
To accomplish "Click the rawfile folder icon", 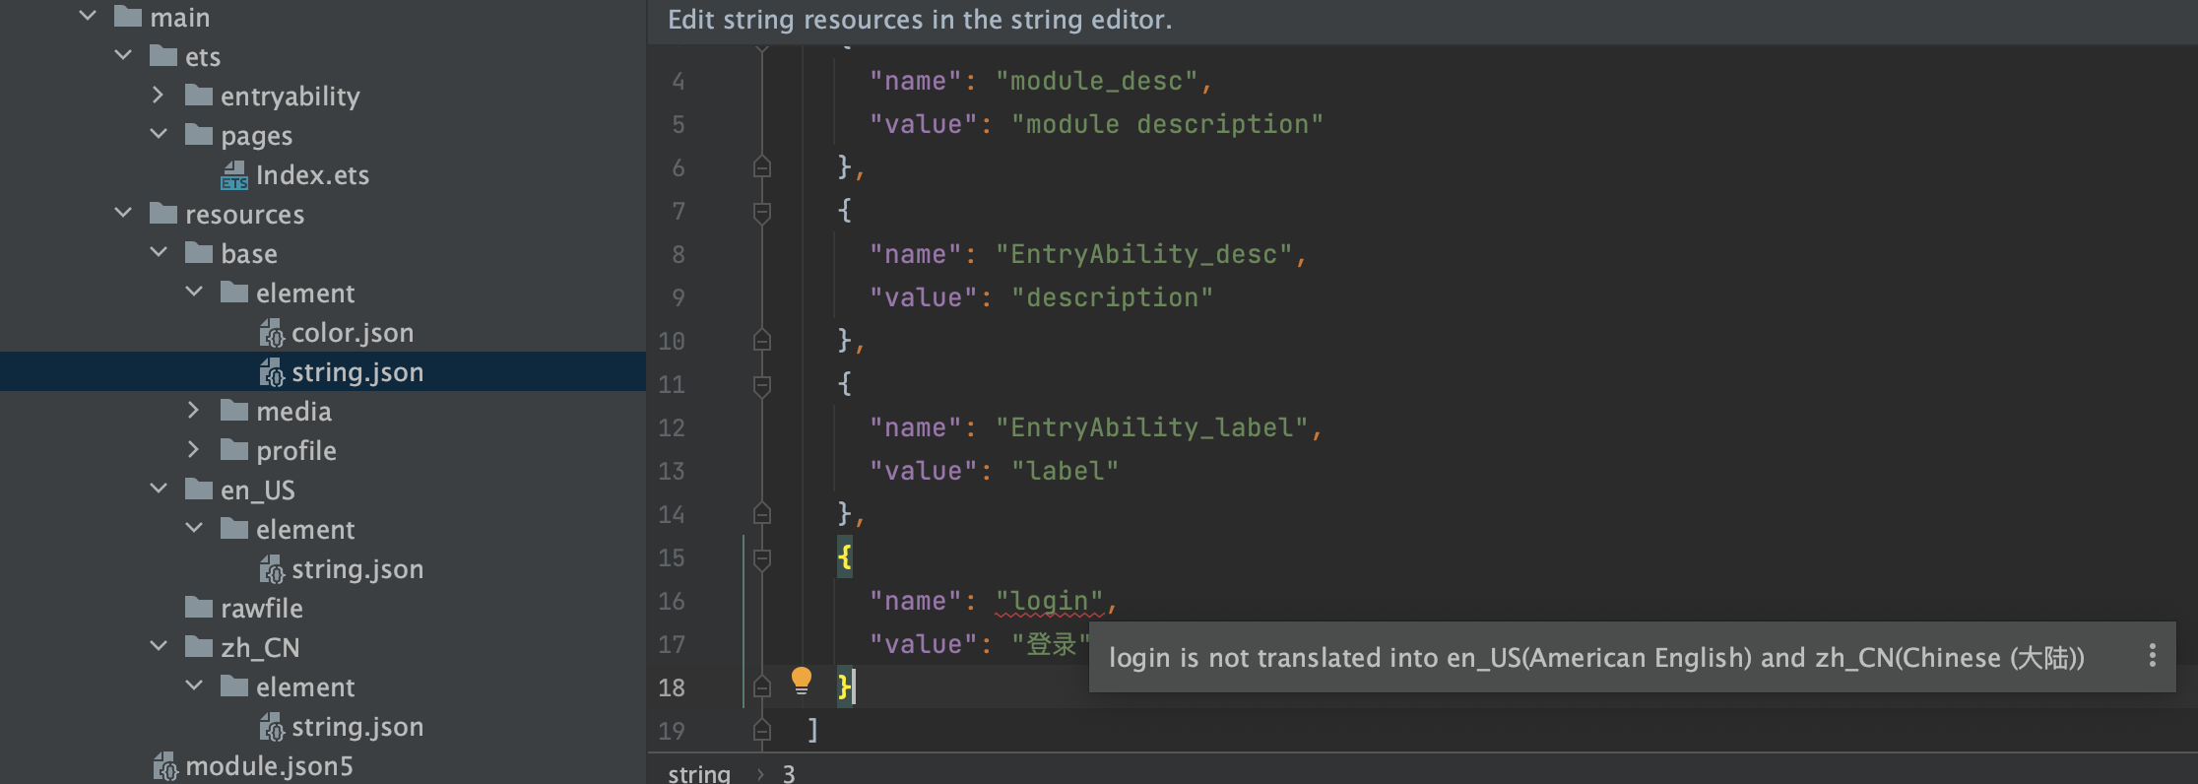I will coord(199,608).
